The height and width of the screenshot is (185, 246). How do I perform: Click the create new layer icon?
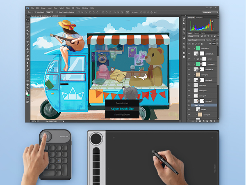tap(211, 121)
